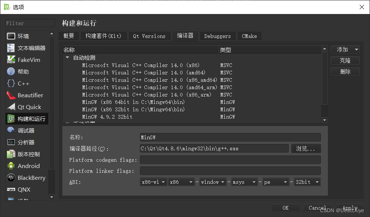Collapse the 自动检测 tree group
This screenshot has height=217, width=370.
pos(68,57)
